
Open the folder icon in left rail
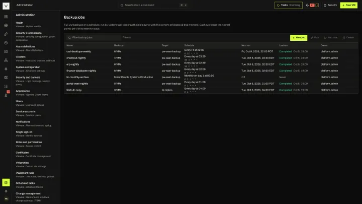(x=6, y=51)
